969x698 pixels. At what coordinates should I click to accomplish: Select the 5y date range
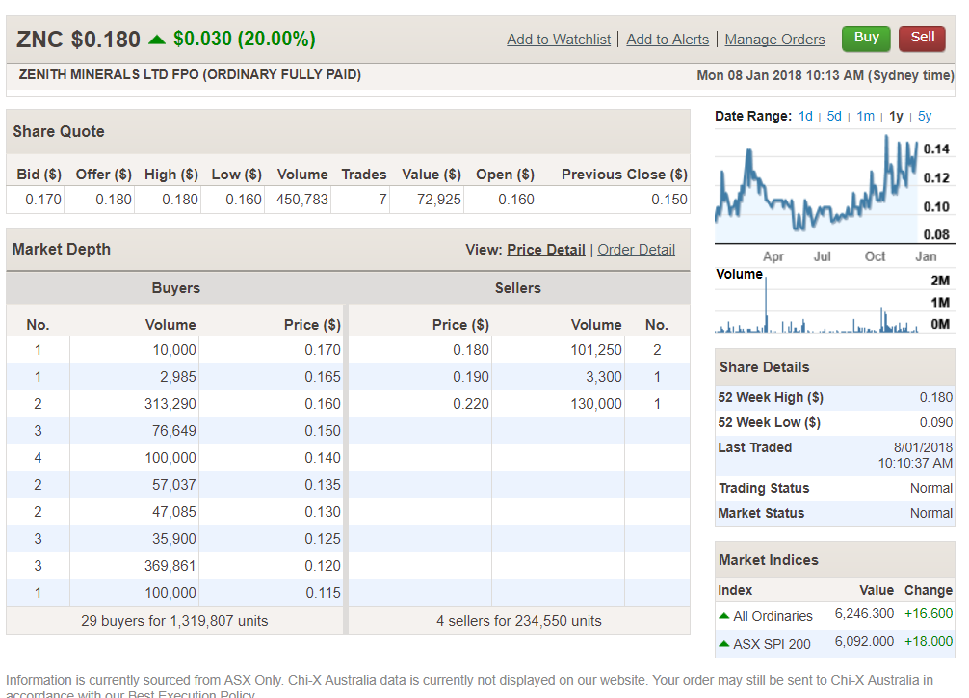coord(925,117)
